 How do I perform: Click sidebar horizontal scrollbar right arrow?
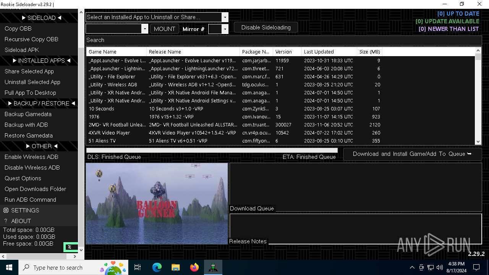[x=74, y=256]
